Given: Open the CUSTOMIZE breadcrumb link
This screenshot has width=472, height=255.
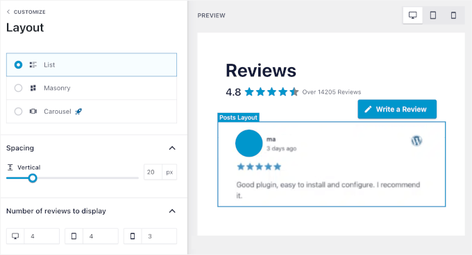Looking at the screenshot, I should [x=29, y=12].
